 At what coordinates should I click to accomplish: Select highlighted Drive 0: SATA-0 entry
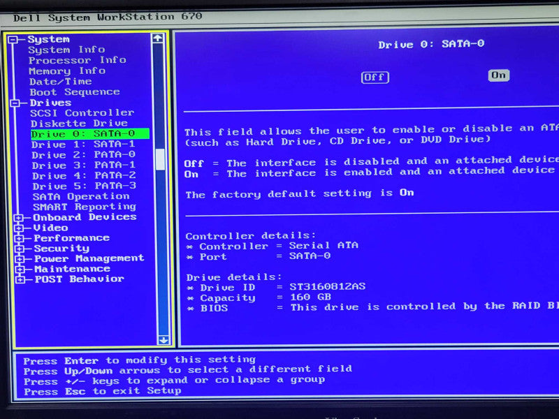[90, 134]
